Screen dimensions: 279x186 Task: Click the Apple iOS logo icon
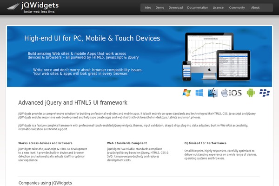pyautogui.click(x=231, y=93)
